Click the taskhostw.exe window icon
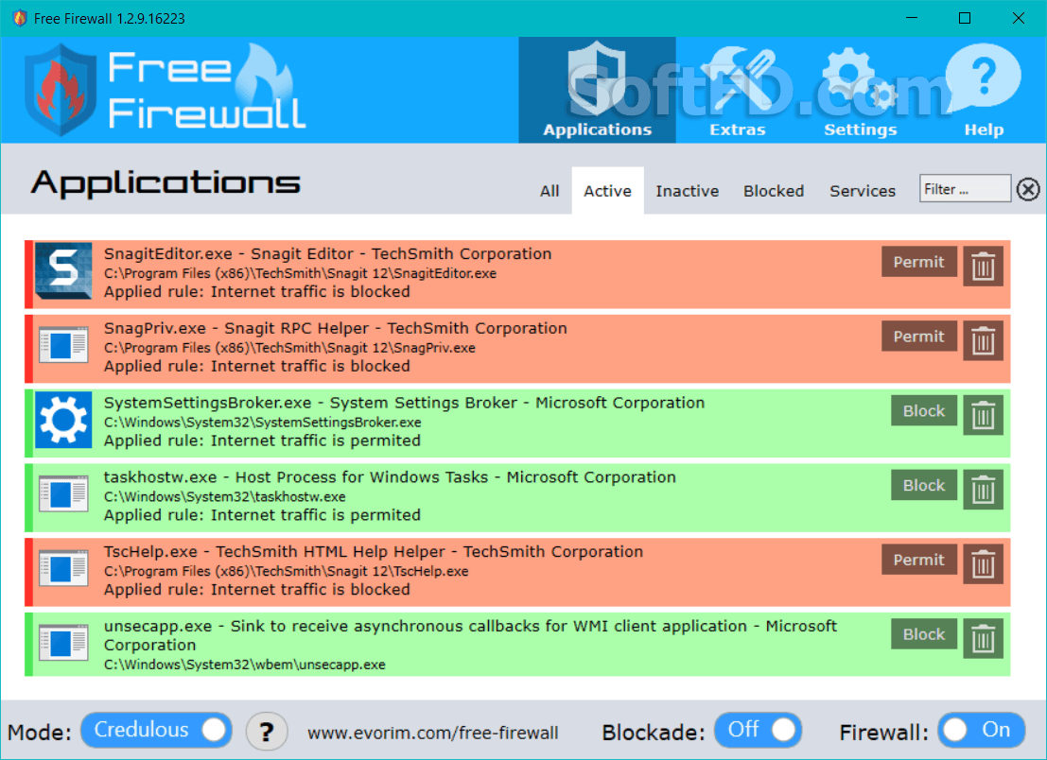Viewport: 1047px width, 760px height. coord(63,493)
